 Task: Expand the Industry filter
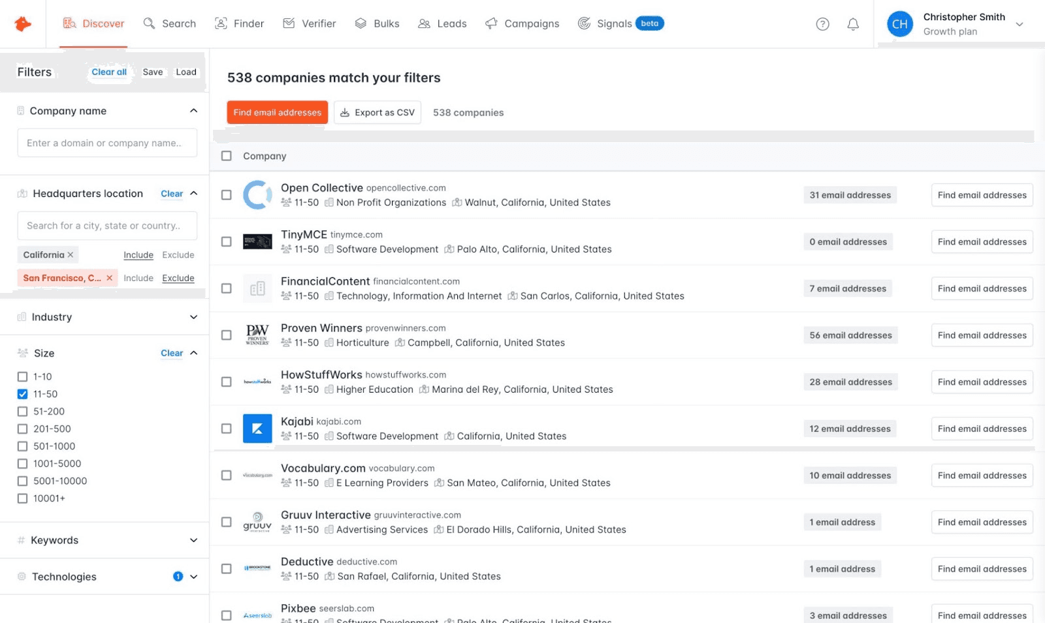pyautogui.click(x=193, y=317)
